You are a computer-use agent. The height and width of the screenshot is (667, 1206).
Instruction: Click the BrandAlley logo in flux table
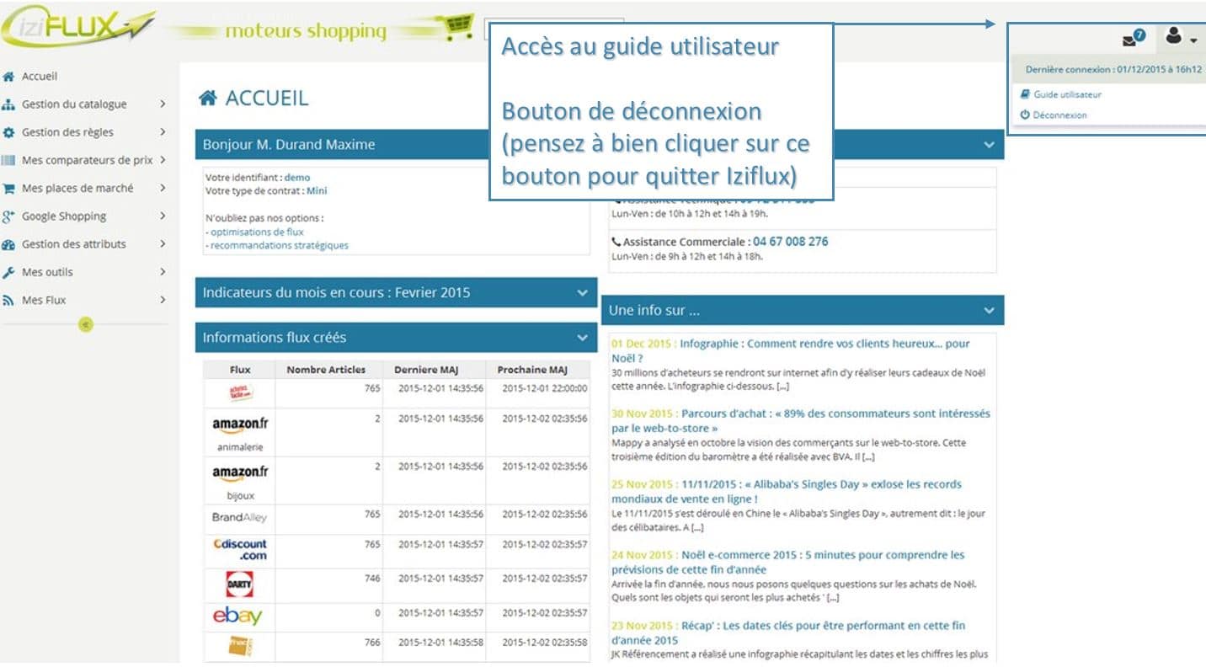[x=239, y=516]
